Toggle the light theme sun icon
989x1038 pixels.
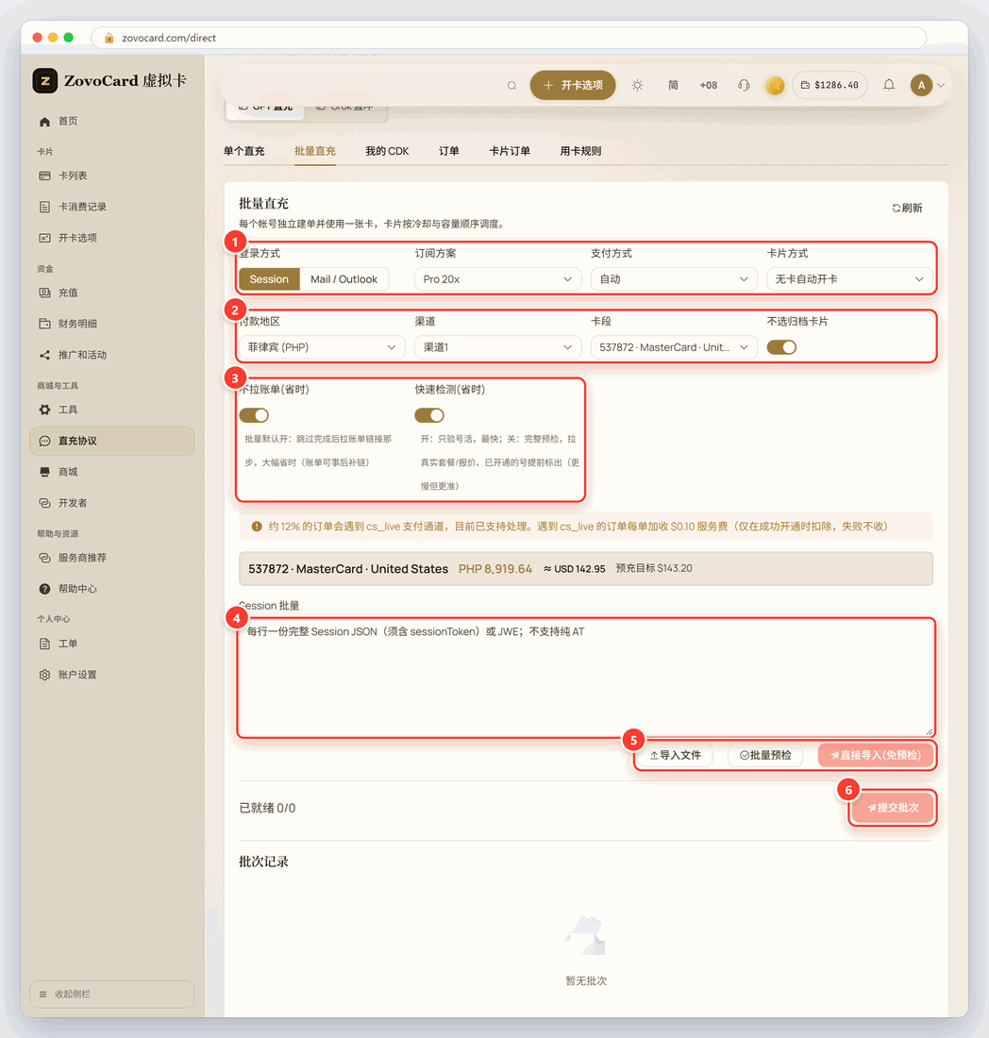coord(637,85)
